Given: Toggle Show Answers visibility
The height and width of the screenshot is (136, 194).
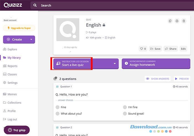Looking at the screenshot, I should [157, 79].
